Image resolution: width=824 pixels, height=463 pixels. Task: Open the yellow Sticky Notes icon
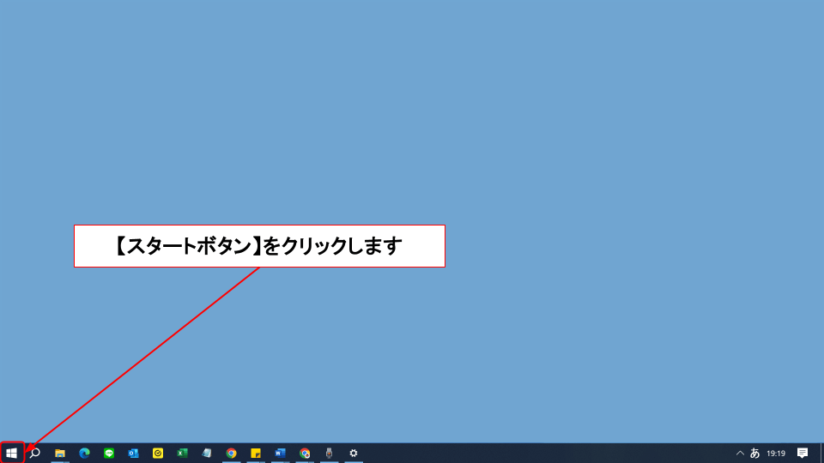click(256, 453)
